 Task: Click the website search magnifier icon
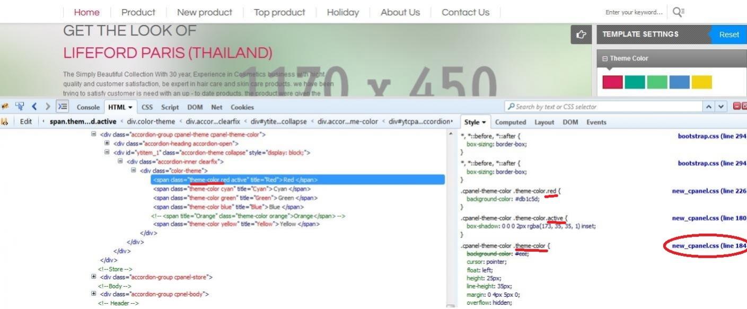[678, 12]
